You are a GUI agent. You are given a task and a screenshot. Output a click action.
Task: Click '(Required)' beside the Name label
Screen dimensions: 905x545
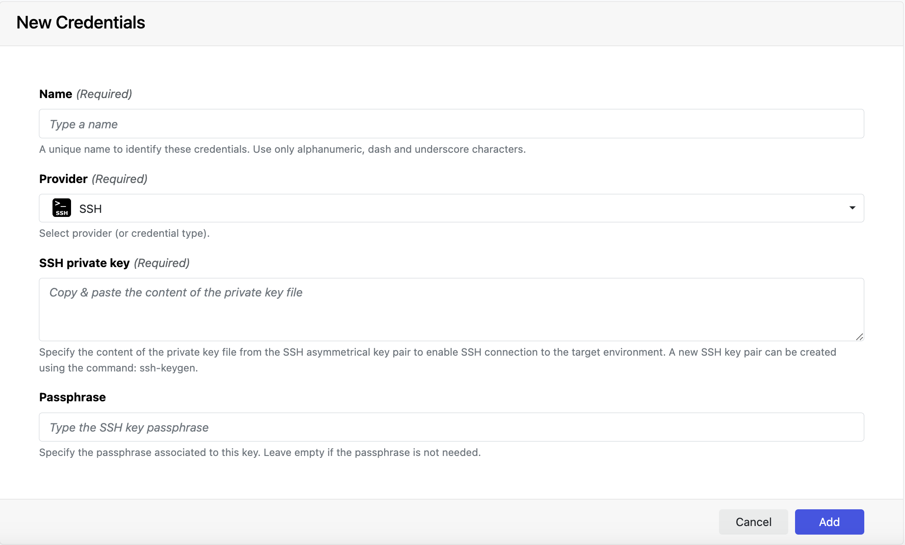point(104,94)
